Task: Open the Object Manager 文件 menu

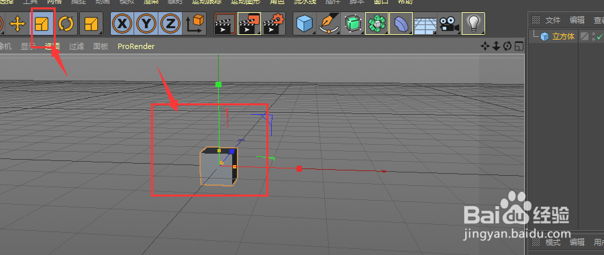Action: click(x=553, y=20)
